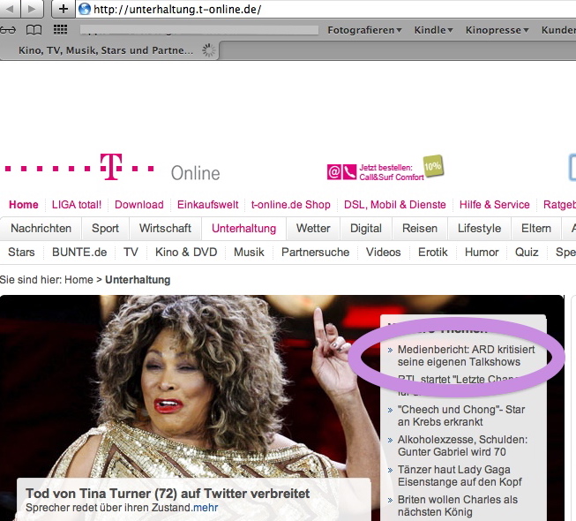Switch to Lifestyle tab

479,229
